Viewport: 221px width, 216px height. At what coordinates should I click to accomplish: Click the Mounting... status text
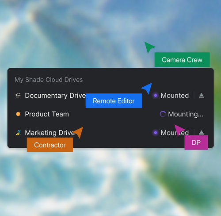tap(186, 114)
